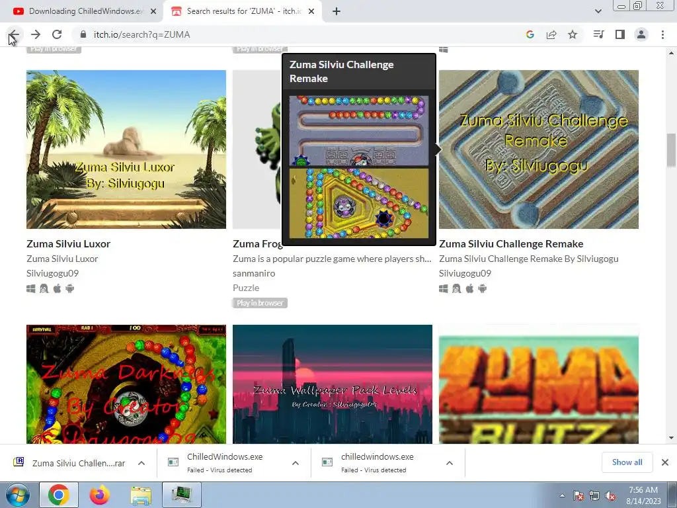Open Chrome three-dot menu
Viewport: 677px width, 508px height.
662,34
